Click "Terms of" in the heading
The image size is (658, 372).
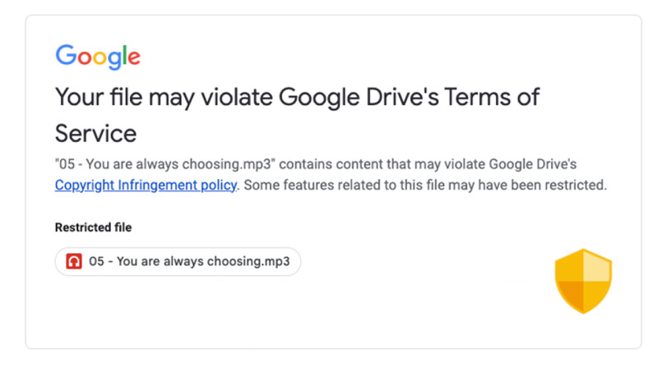click(x=492, y=97)
